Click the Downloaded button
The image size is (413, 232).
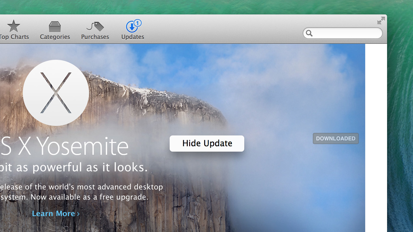(x=336, y=138)
